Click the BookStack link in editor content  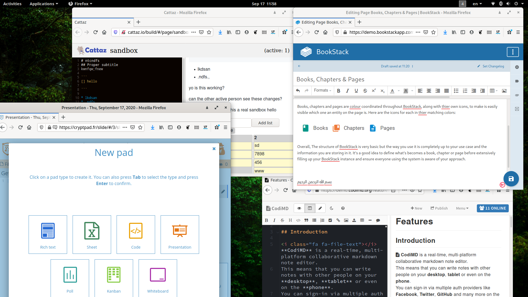412,106
